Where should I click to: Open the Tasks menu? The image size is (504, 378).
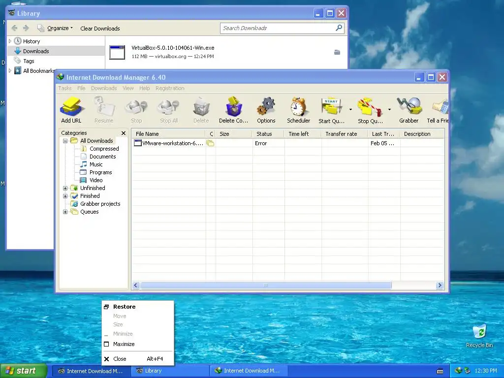pos(65,88)
